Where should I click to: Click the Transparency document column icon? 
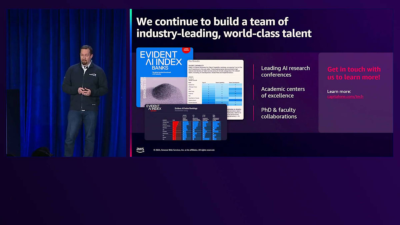click(x=214, y=116)
